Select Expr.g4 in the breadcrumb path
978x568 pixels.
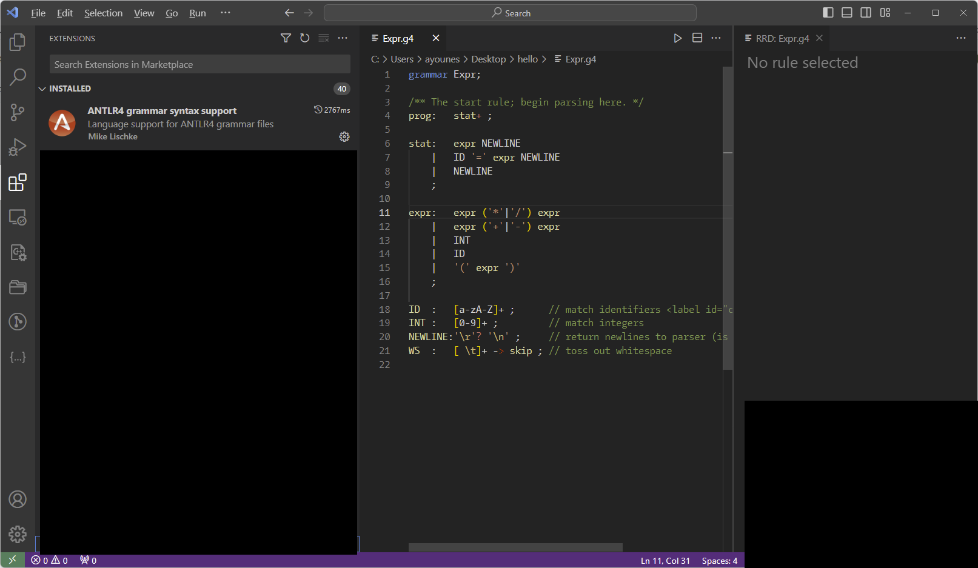click(x=580, y=59)
